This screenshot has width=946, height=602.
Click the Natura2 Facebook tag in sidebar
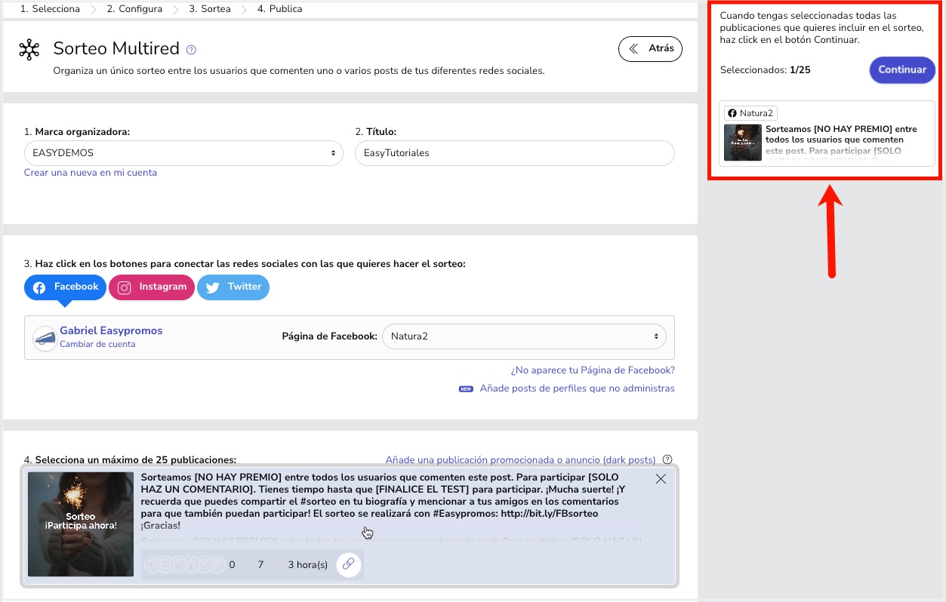point(750,113)
